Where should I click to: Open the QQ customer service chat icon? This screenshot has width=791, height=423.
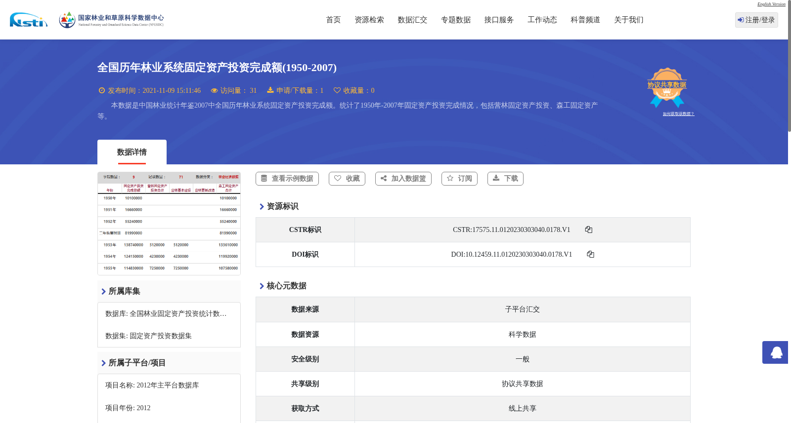pos(775,352)
